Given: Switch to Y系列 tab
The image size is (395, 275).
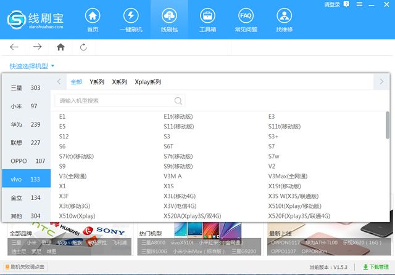Looking at the screenshot, I should pyautogui.click(x=97, y=82).
